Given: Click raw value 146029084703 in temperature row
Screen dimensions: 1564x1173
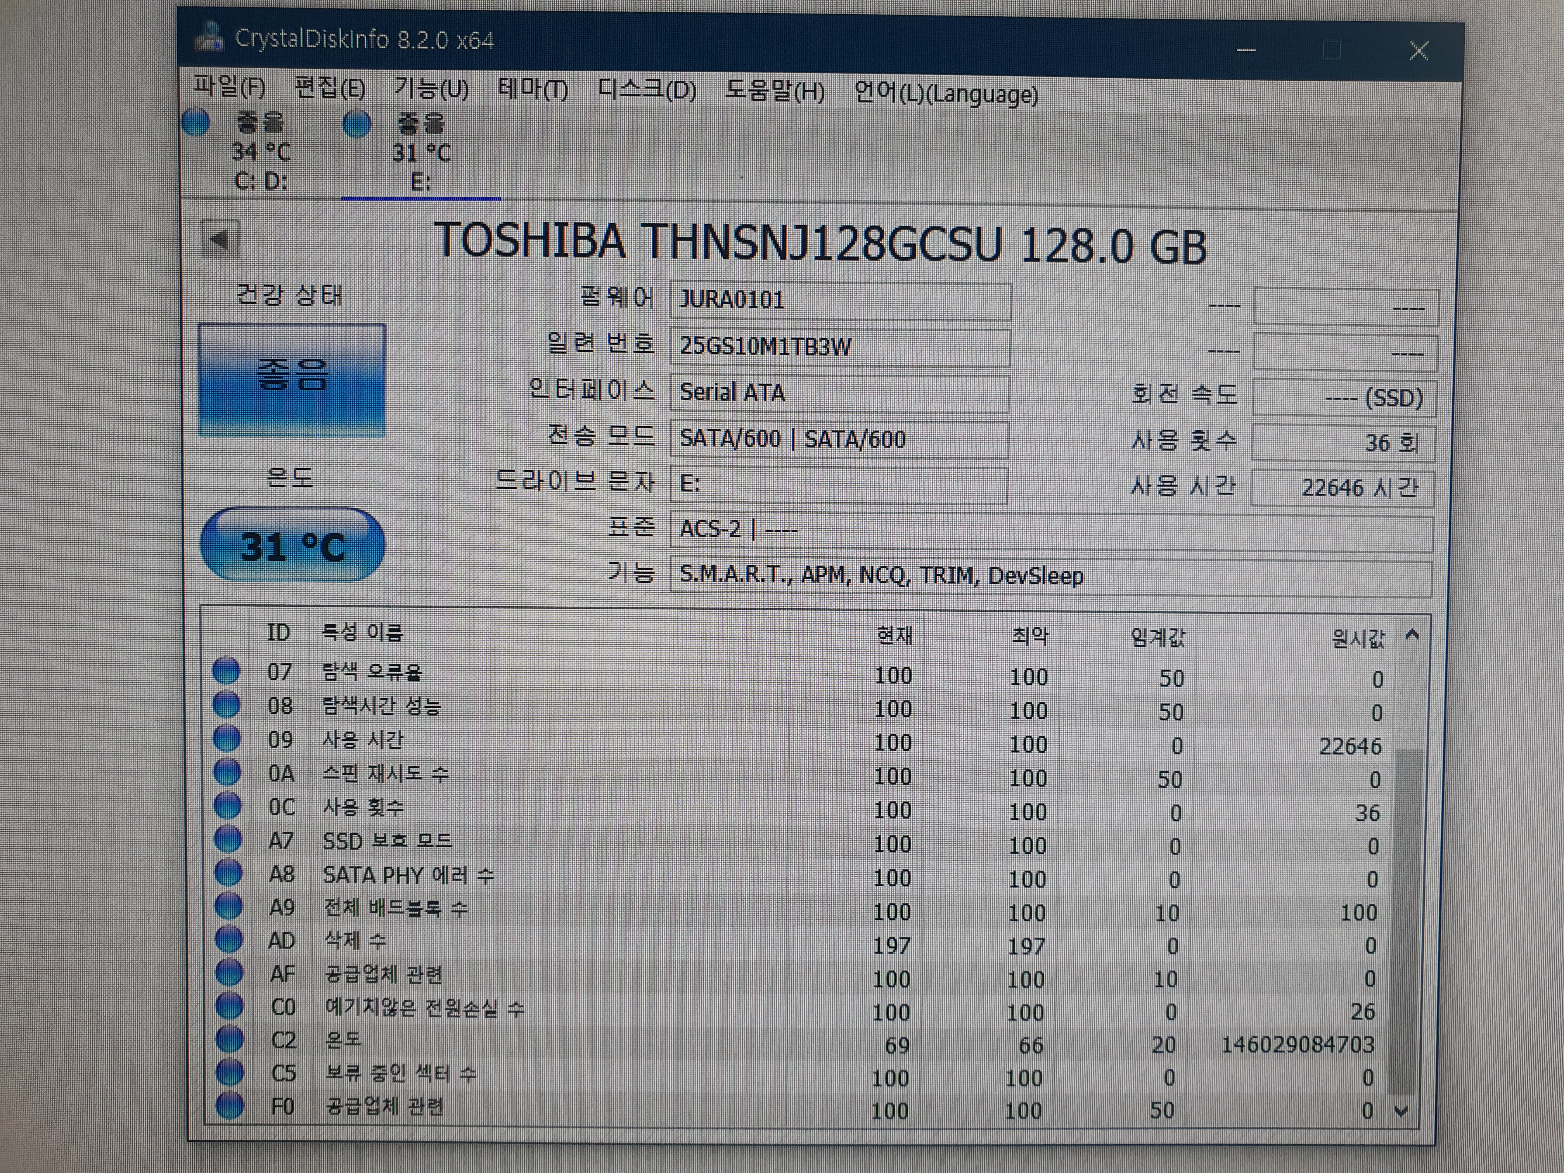Looking at the screenshot, I should pyautogui.click(x=1298, y=1044).
